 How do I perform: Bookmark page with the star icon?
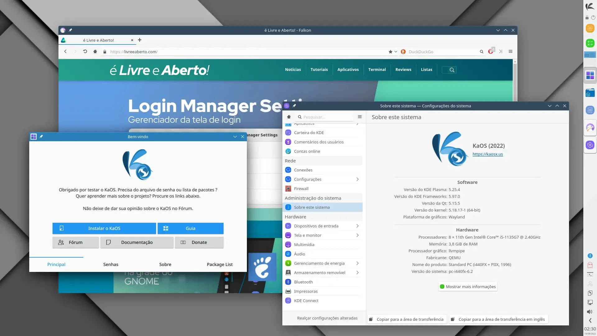[390, 52]
